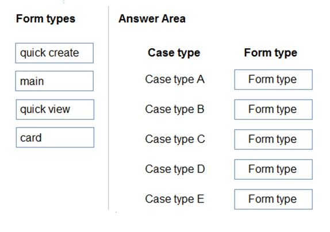Click Form type slot for Case type B
The width and height of the screenshot is (330, 232).
[x=274, y=110]
